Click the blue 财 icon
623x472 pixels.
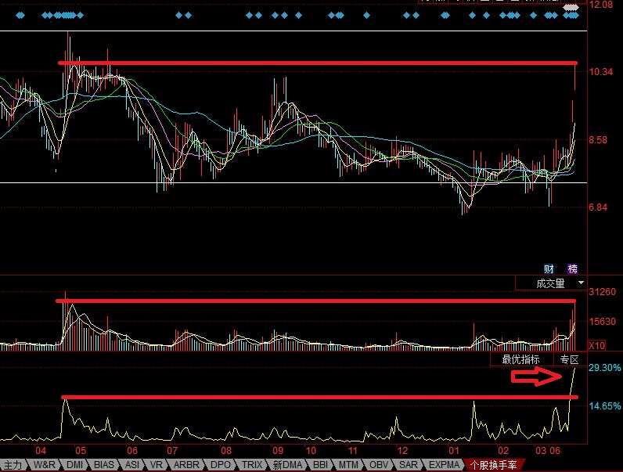549,269
